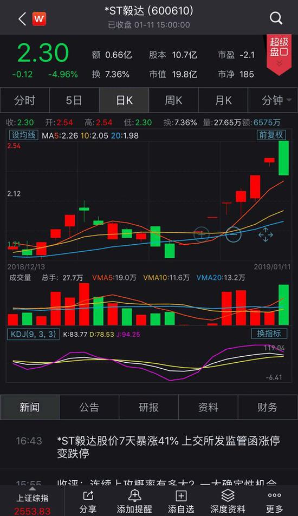Select the last green candlestick on chart

pyautogui.click(x=283, y=158)
